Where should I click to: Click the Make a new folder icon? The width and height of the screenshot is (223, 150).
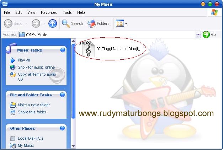coord(13,105)
